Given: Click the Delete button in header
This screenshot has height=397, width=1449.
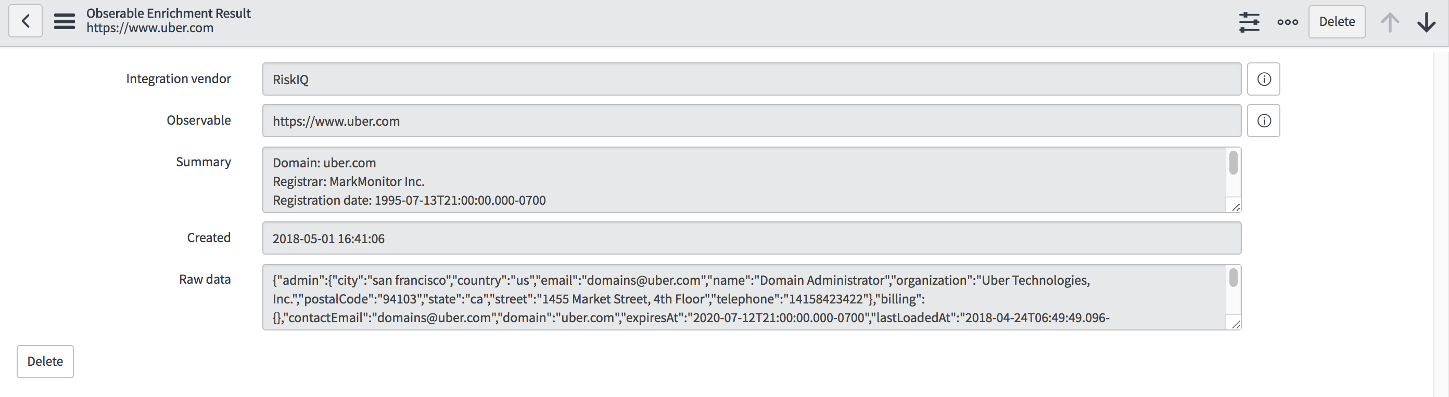Looking at the screenshot, I should [1337, 22].
